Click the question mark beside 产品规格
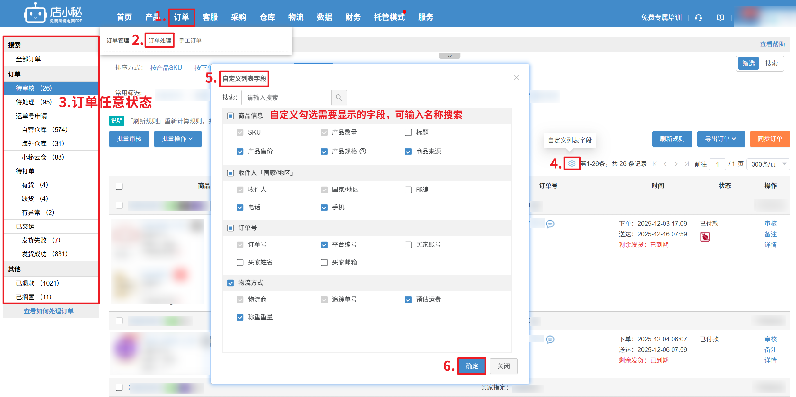The width and height of the screenshot is (796, 397). [363, 151]
